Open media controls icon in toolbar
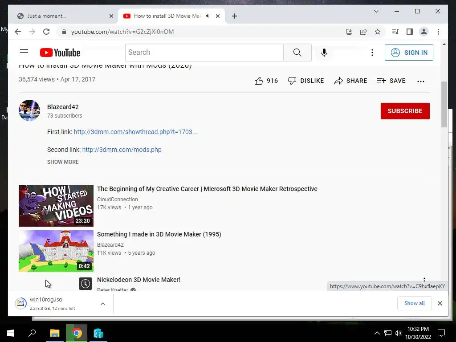Image resolution: width=456 pixels, height=342 pixels. (395, 32)
